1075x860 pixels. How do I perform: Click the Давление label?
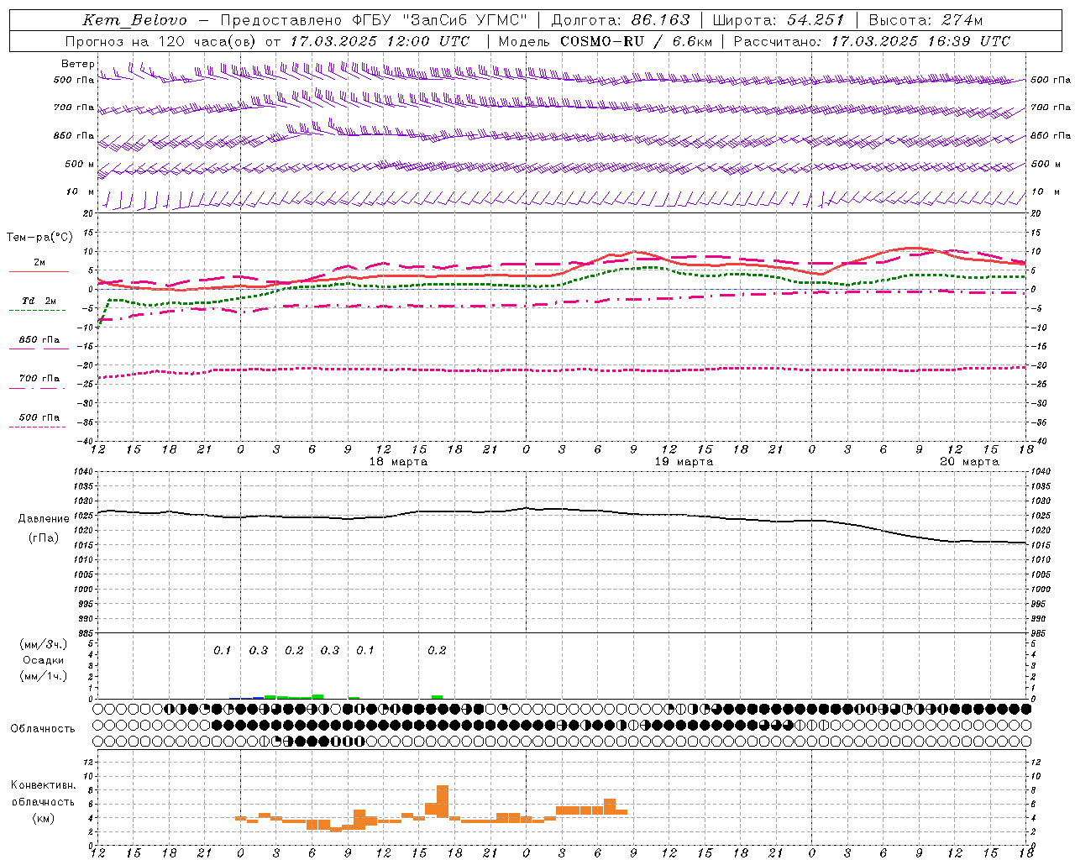(44, 519)
